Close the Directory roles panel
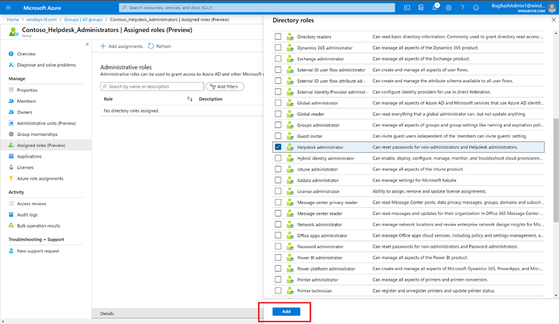559x324 pixels. 553,20
